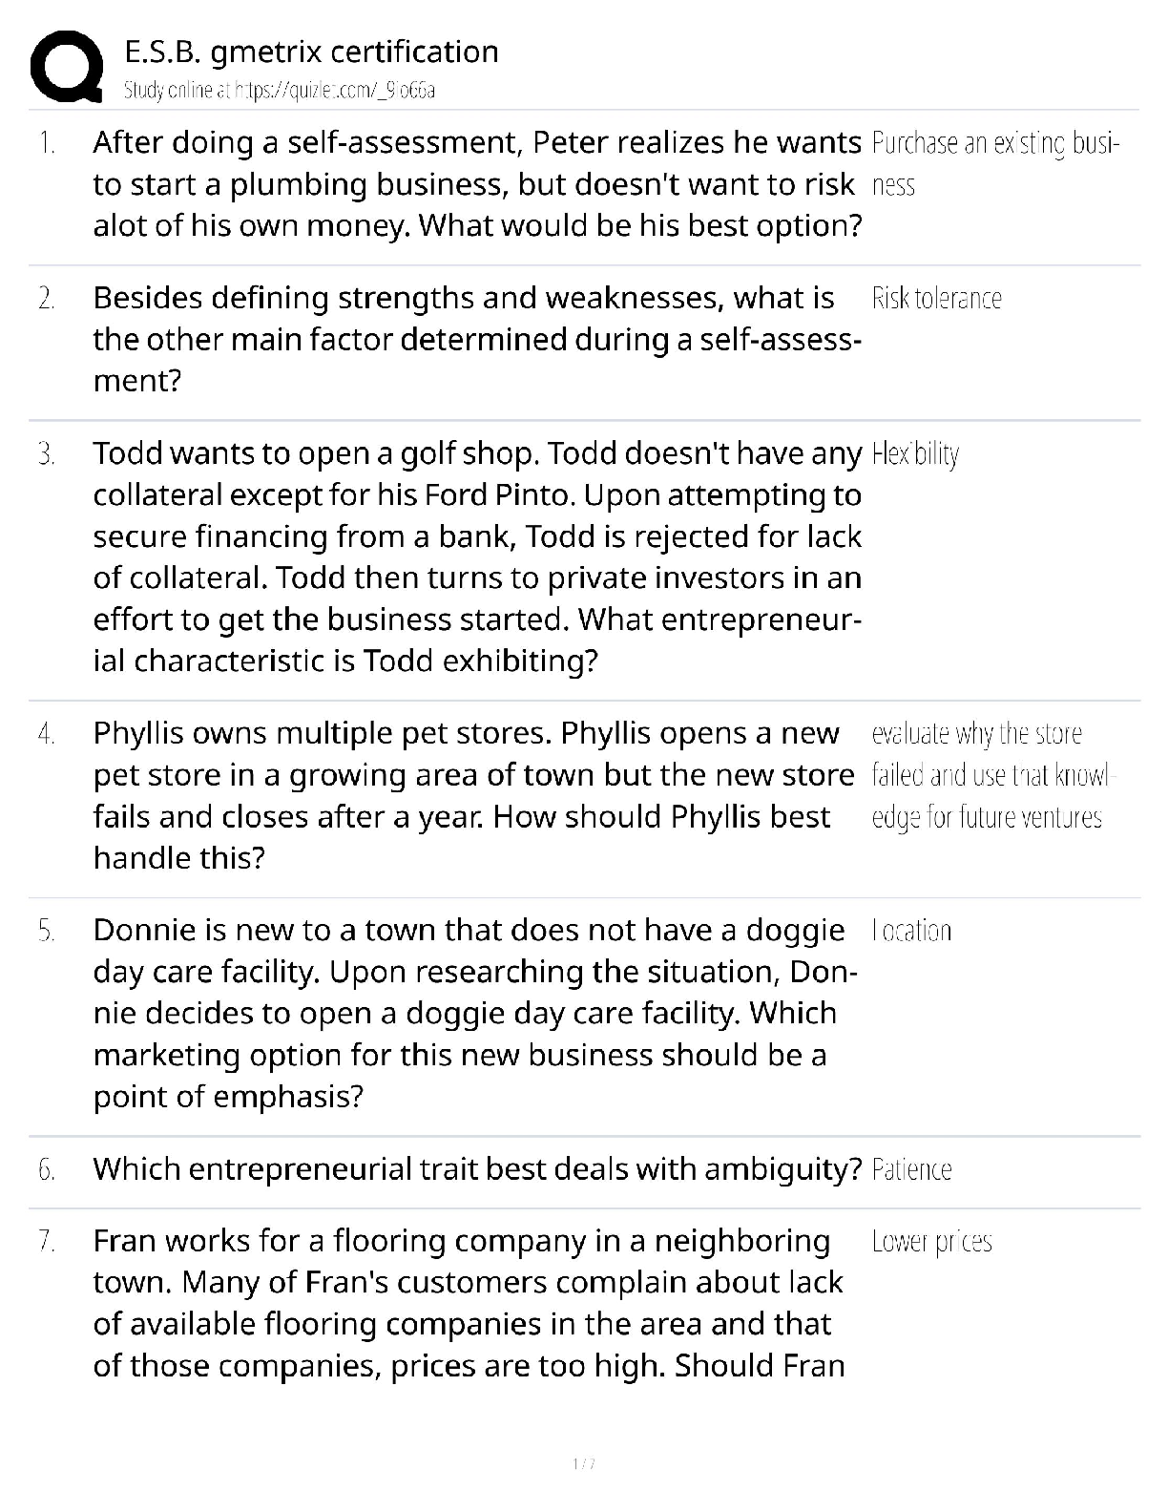Screen dimensions: 1168x1512
Task: Select question 6 about ambiguity trait
Action: click(477, 1168)
